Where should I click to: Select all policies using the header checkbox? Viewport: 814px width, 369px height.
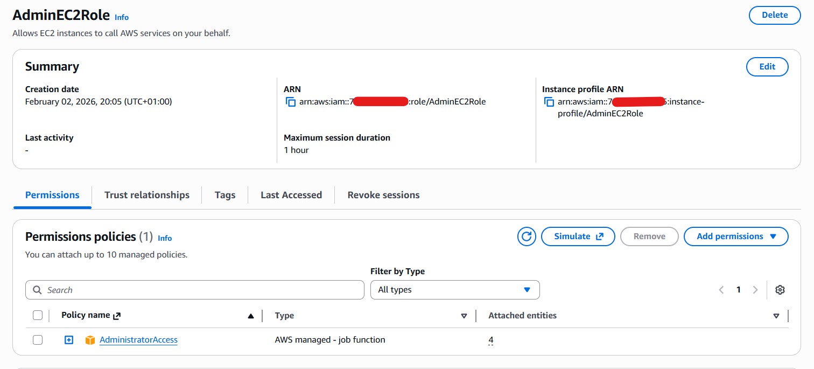37,315
